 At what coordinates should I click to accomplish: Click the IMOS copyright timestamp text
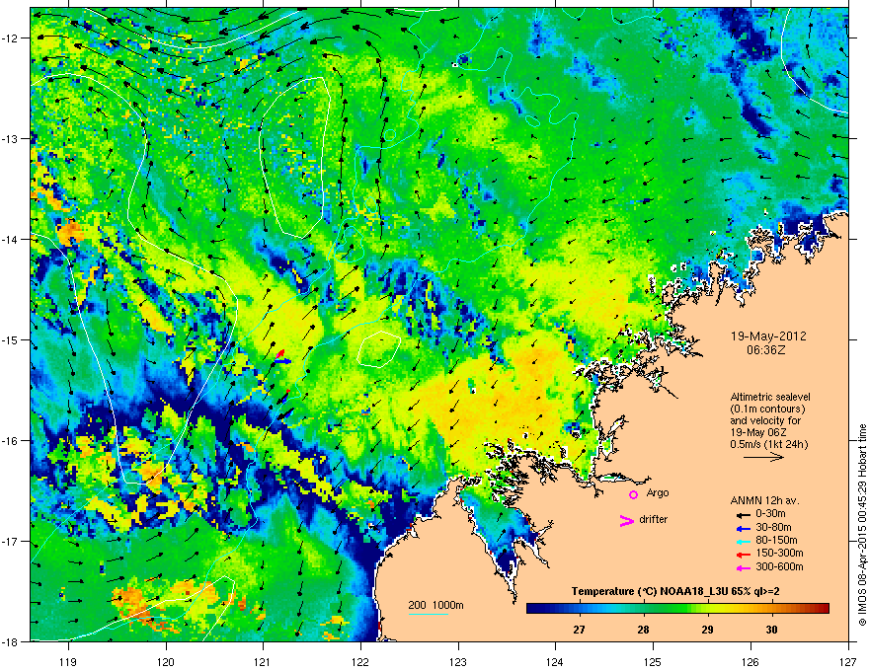point(862,525)
